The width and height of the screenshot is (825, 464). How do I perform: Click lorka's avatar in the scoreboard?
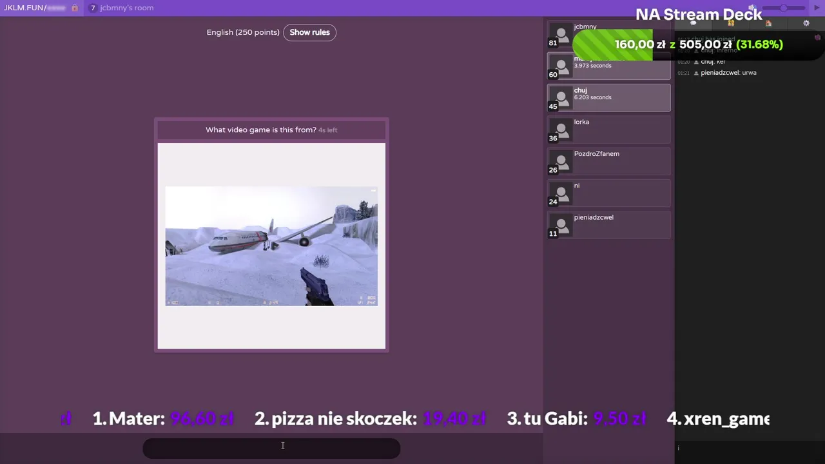(x=561, y=130)
